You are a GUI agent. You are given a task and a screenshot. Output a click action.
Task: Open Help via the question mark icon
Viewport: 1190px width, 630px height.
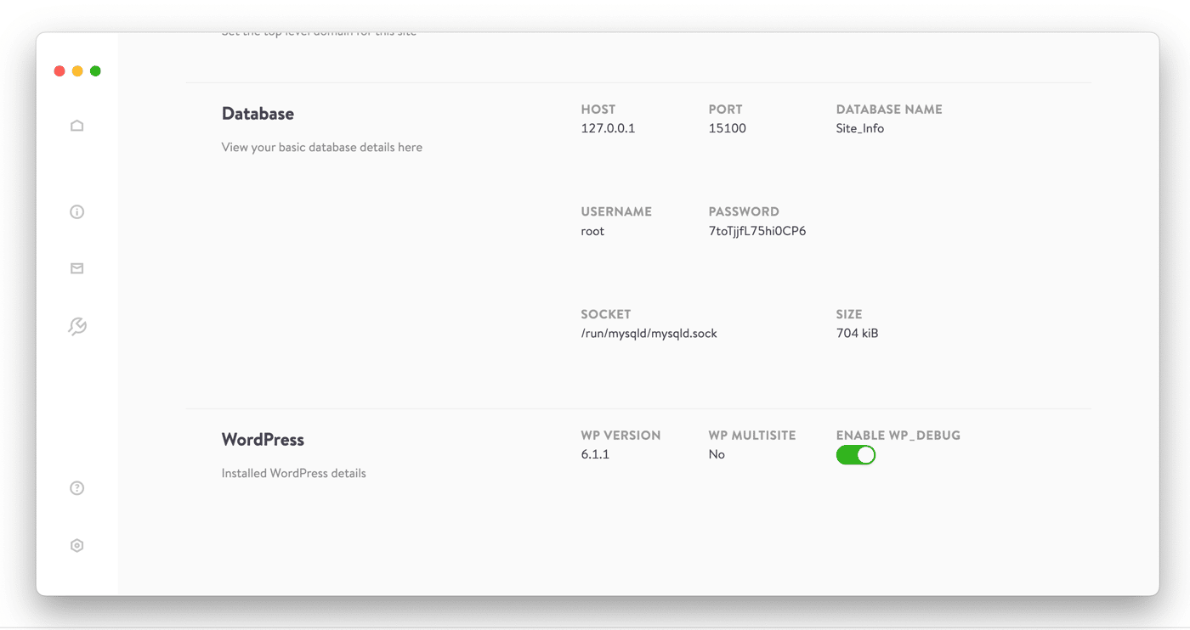coord(76,488)
